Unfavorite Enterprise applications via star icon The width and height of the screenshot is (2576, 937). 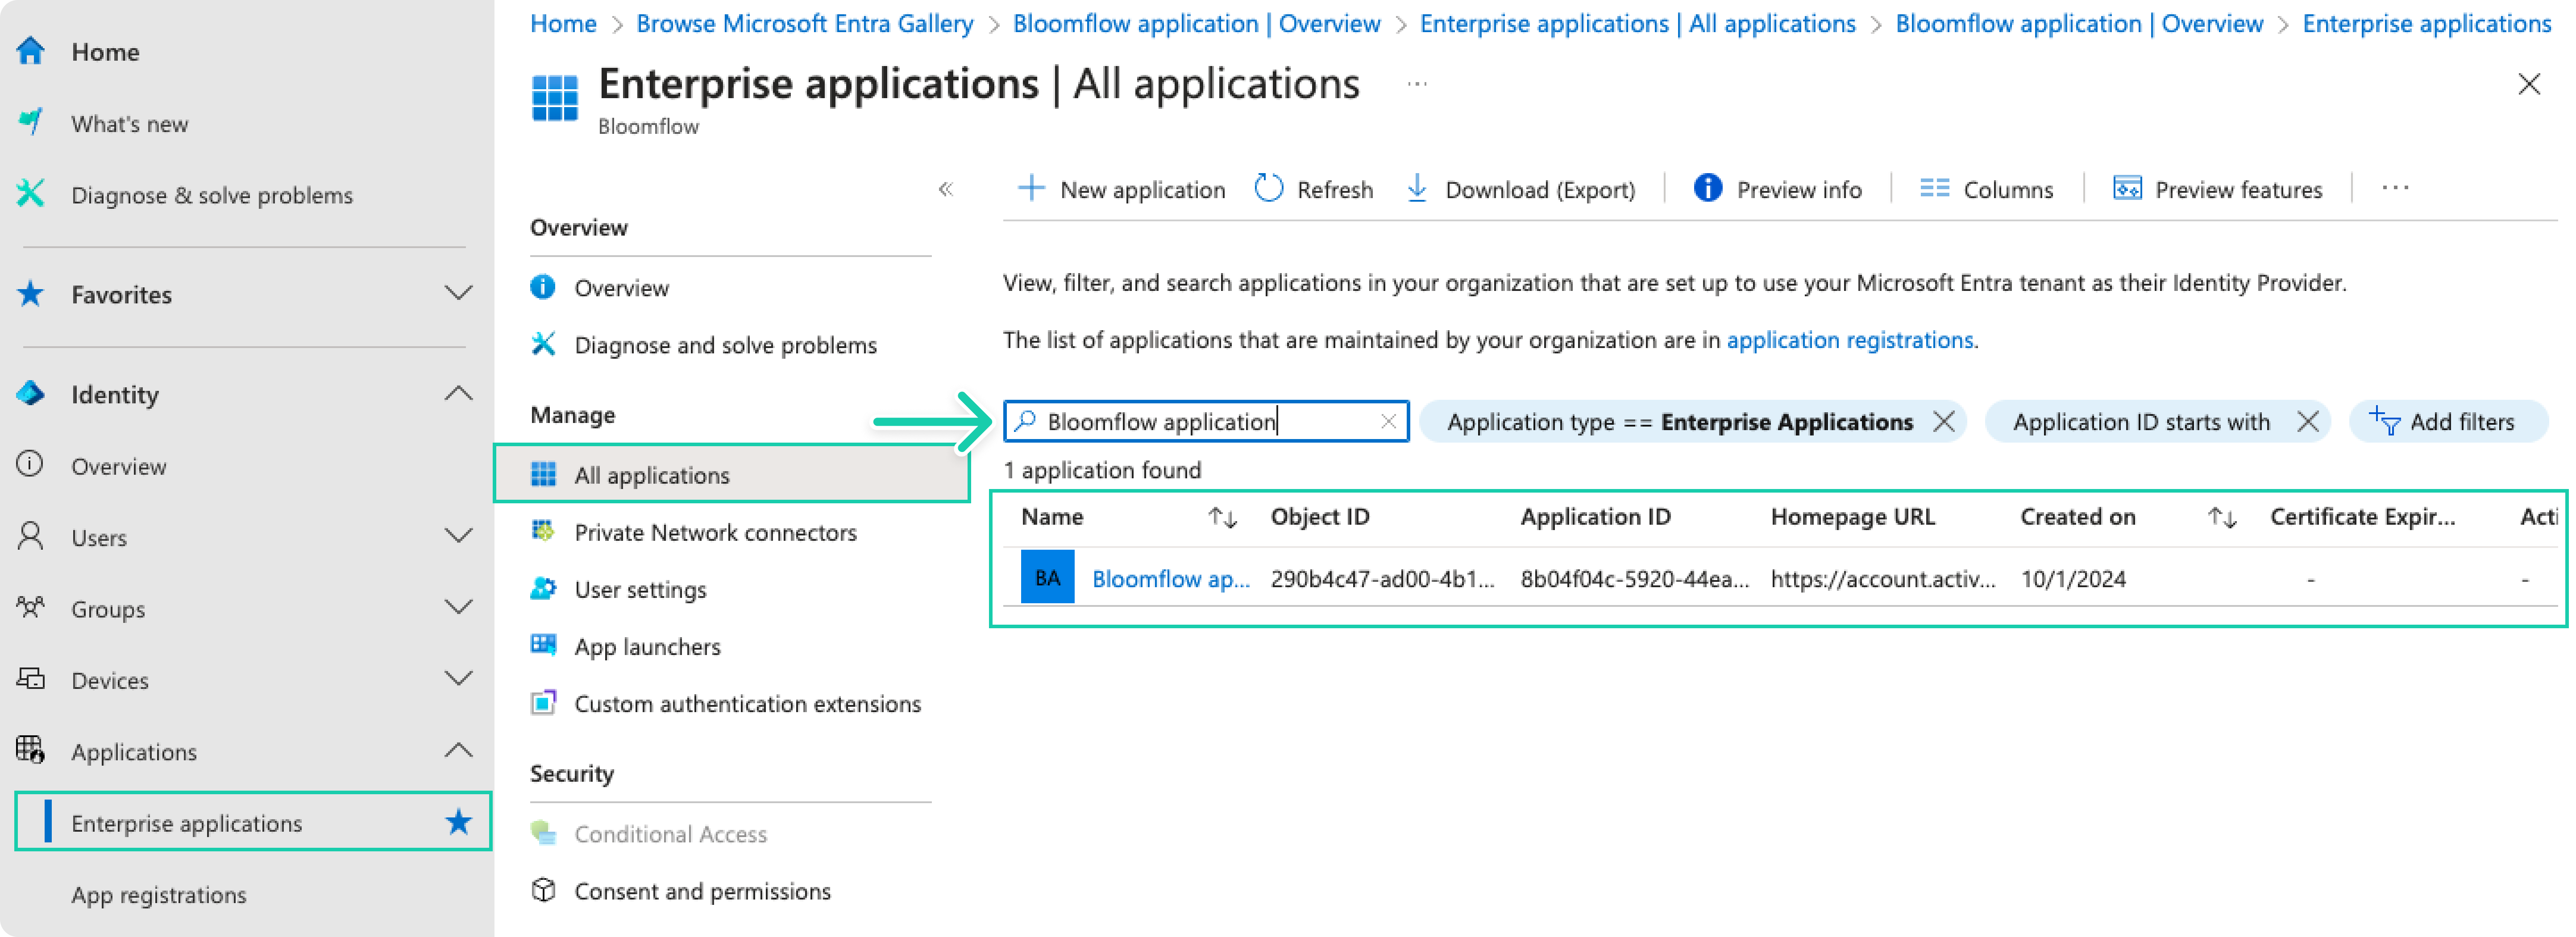click(x=458, y=822)
